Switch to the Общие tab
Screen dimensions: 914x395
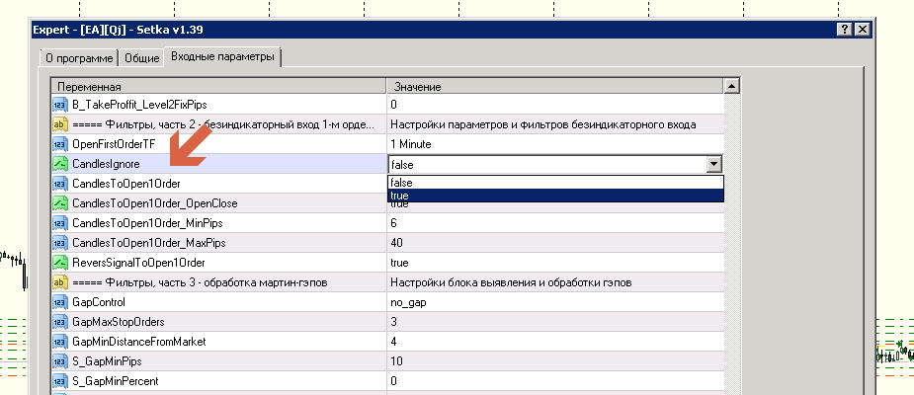tap(142, 58)
